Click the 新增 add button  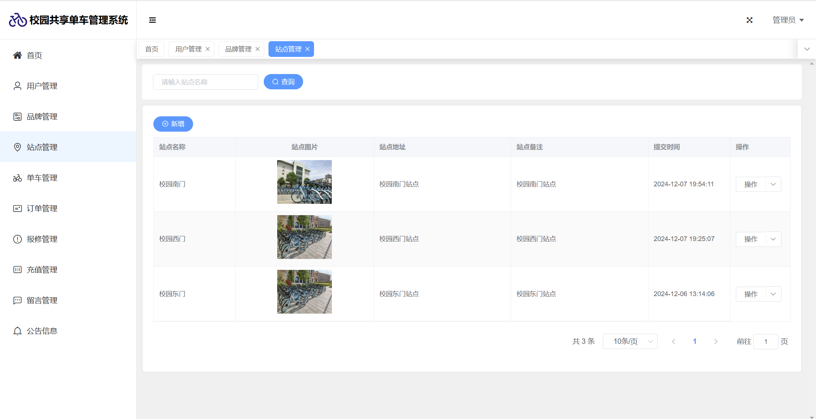(173, 124)
